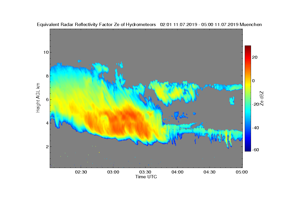Click the height tick label 4
Viewport: 300px width, 200px height.
47,123
